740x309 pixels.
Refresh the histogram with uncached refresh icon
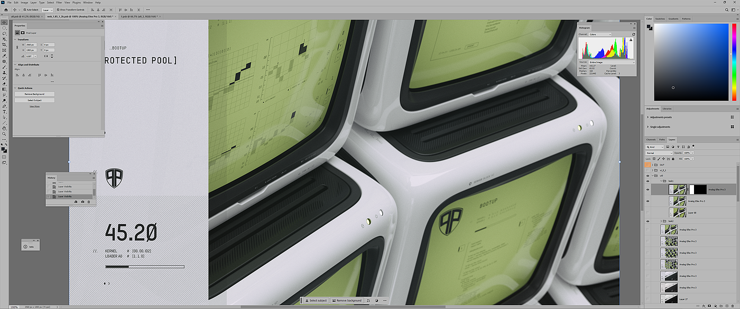[634, 34]
